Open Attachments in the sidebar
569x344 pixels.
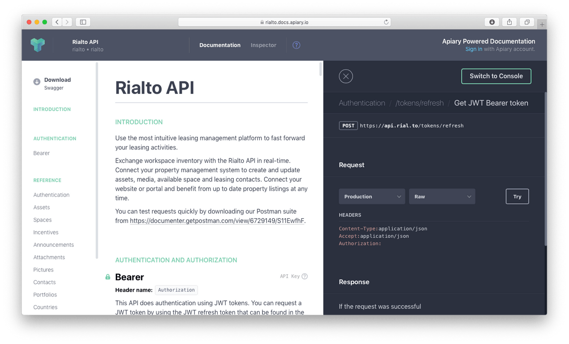pos(49,257)
